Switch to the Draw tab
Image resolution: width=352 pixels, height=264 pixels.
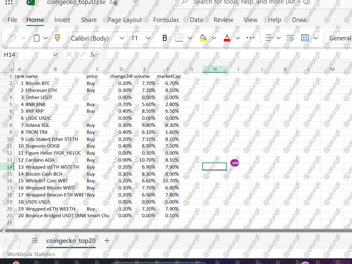point(299,20)
